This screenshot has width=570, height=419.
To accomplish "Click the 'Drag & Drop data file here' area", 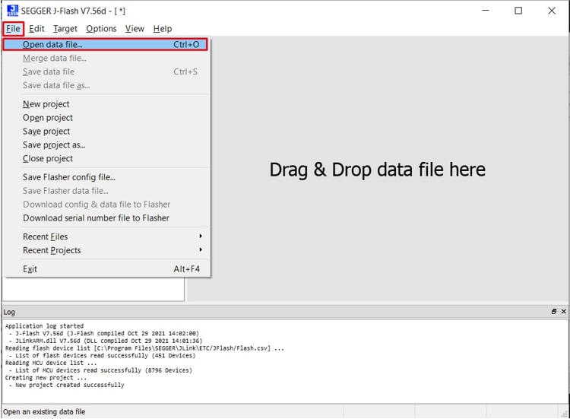I will point(377,170).
